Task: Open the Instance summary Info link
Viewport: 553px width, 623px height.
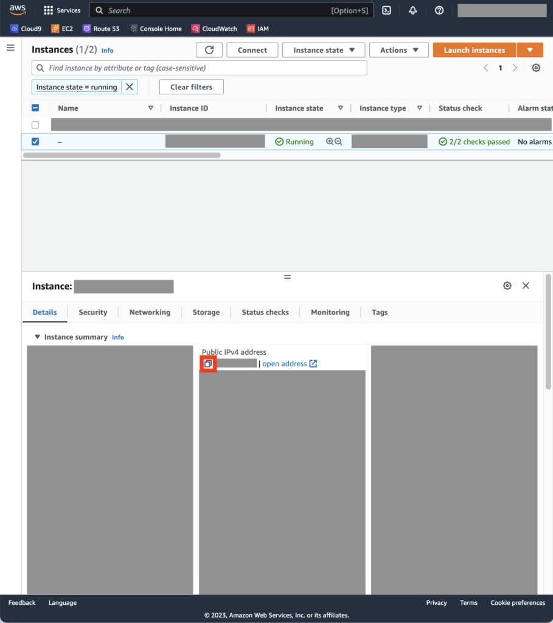Action: pos(117,337)
